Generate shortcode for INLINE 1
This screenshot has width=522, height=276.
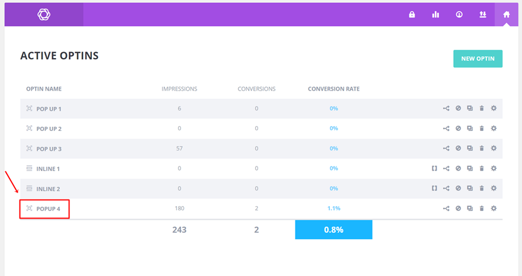(434, 169)
